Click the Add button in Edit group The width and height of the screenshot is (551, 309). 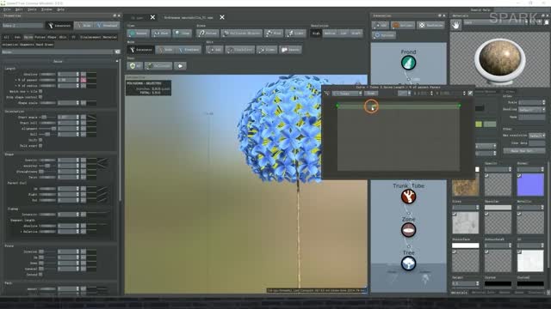point(214,50)
